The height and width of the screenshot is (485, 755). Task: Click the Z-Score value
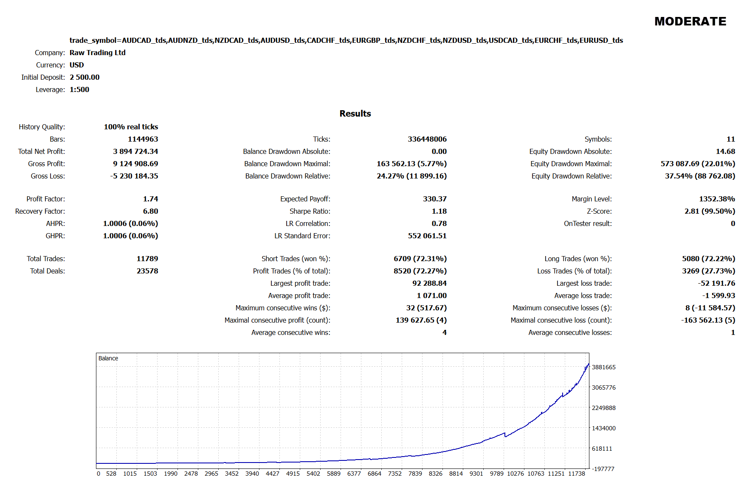710,211
